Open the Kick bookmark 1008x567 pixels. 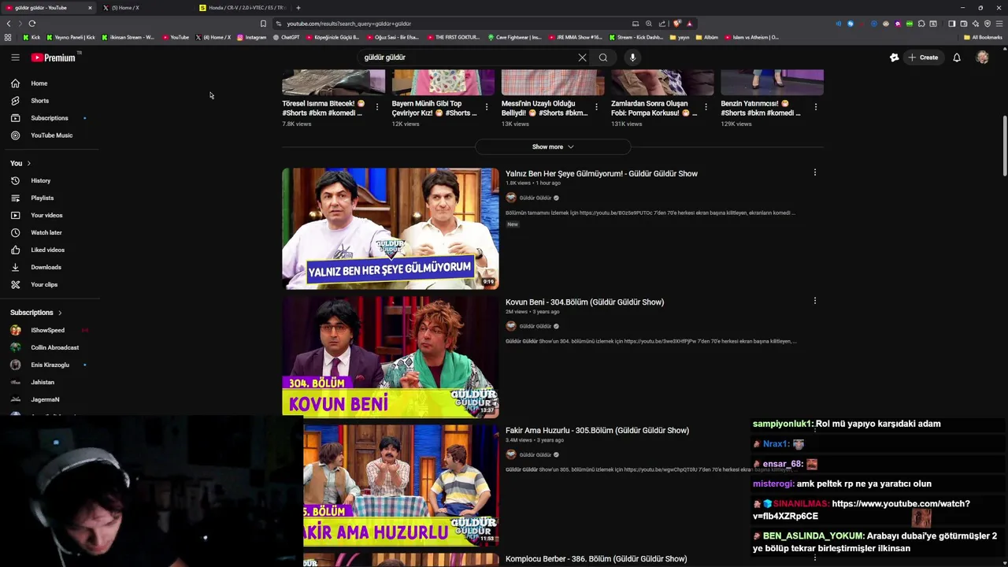tap(31, 37)
